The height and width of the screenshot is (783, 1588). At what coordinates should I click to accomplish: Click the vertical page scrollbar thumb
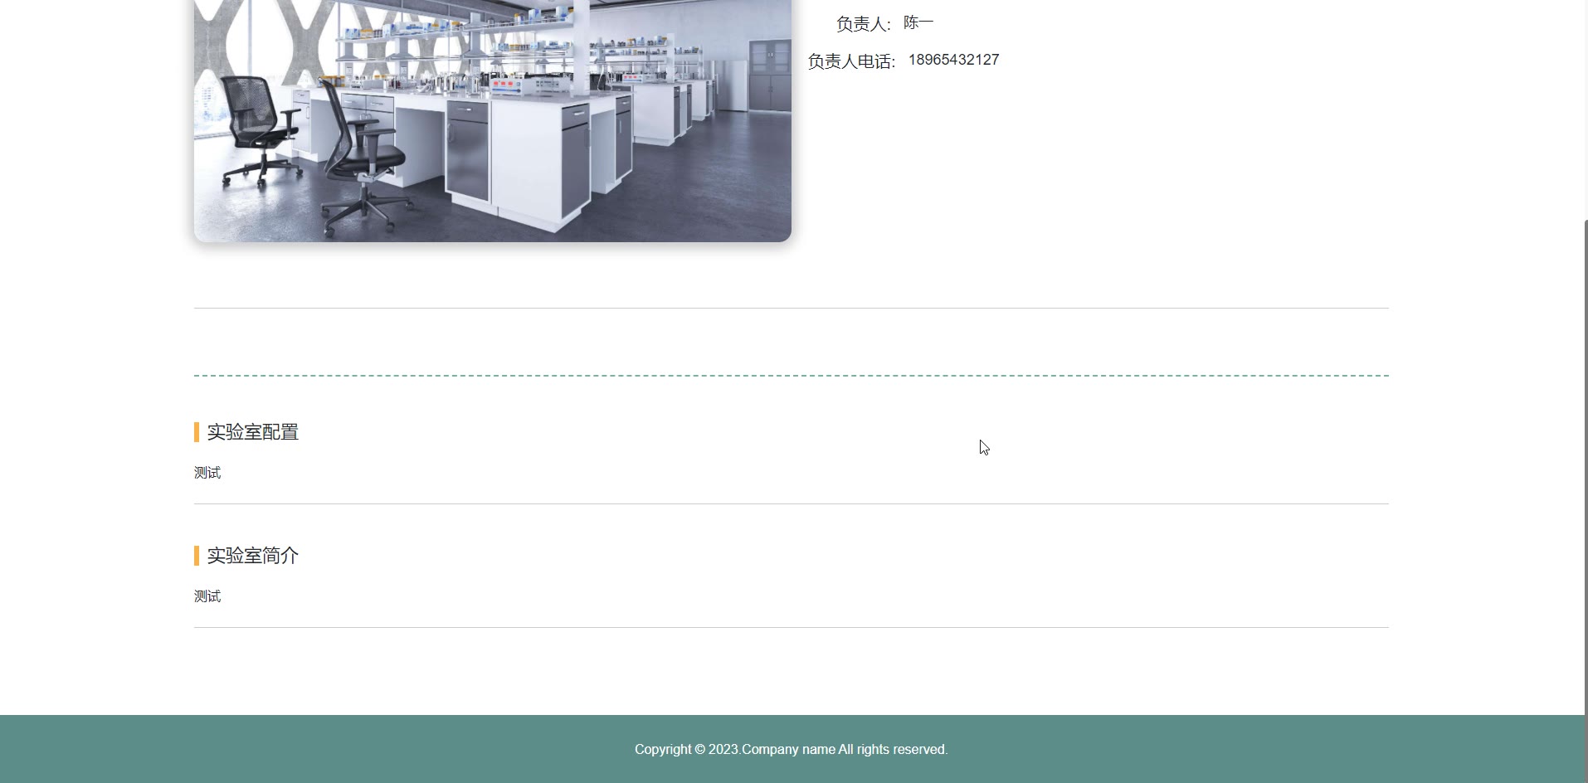(1586, 501)
